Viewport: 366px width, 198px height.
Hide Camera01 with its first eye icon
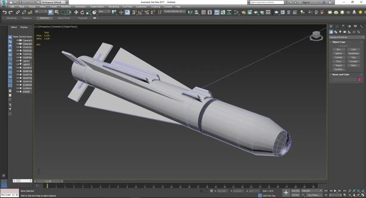pos(17,40)
